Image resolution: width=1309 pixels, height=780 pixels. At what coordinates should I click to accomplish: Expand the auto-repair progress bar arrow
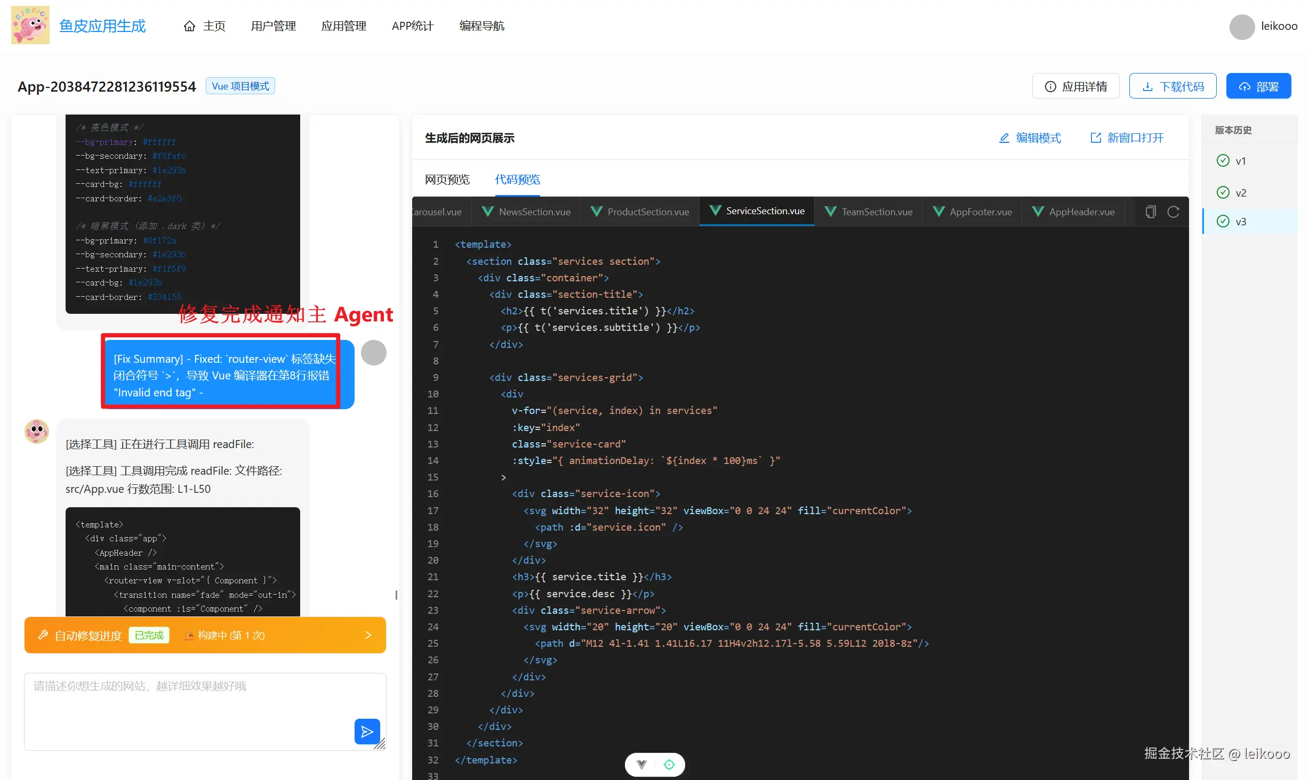(x=368, y=635)
